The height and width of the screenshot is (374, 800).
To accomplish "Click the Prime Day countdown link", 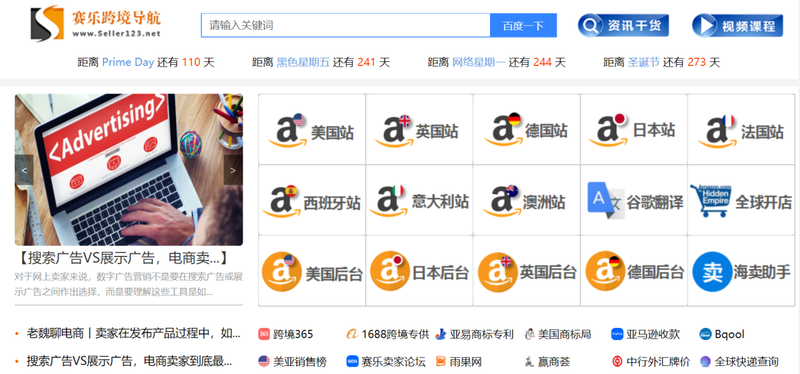I will [128, 62].
